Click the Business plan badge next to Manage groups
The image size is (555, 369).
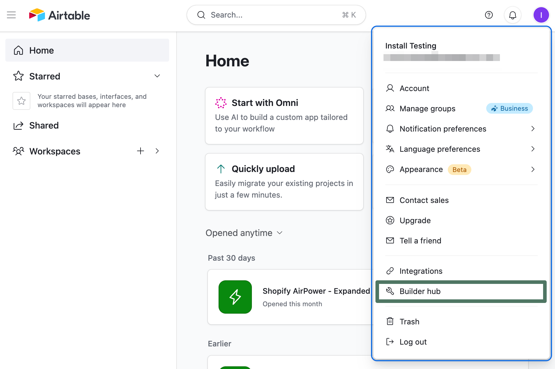509,108
